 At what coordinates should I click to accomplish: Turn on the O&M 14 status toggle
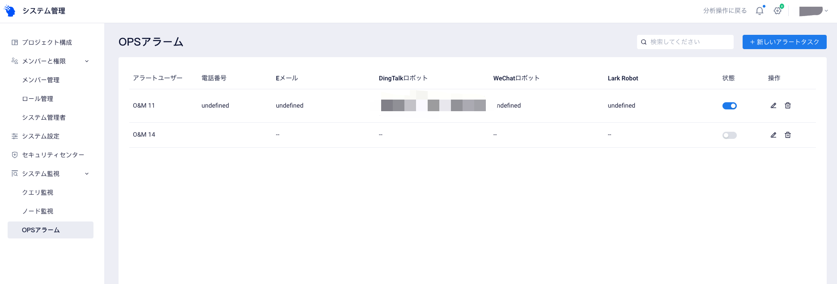tap(730, 135)
